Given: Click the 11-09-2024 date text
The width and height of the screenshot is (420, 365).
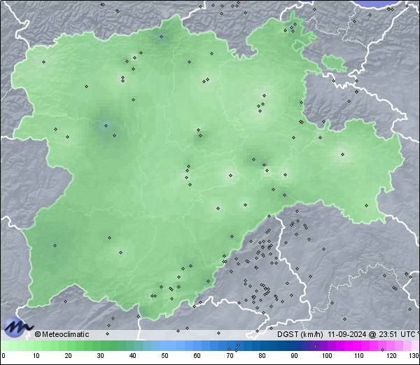Looking at the screenshot, I should 347,334.
